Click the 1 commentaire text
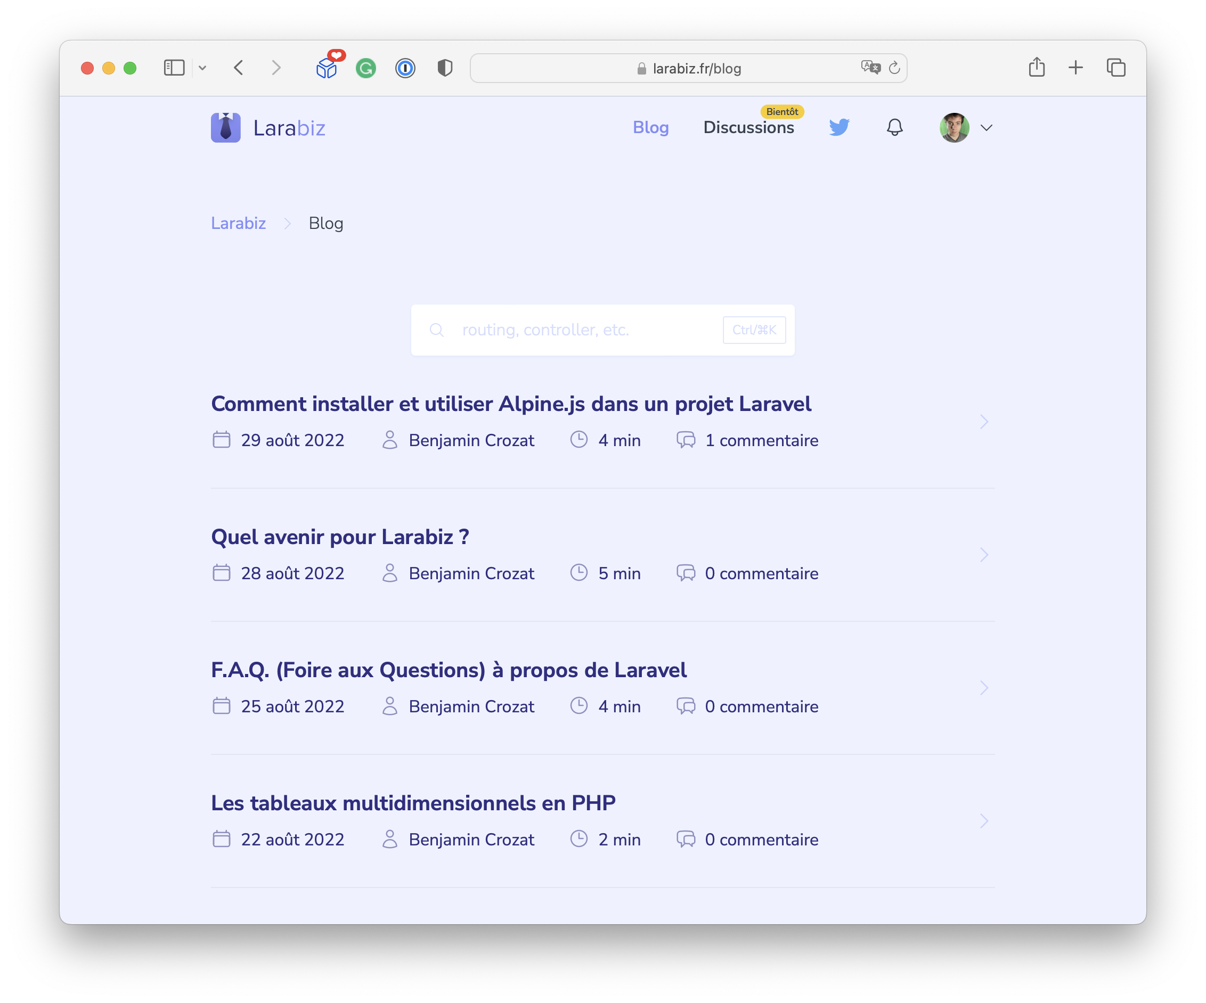Viewport: 1206px width, 1003px height. point(762,440)
